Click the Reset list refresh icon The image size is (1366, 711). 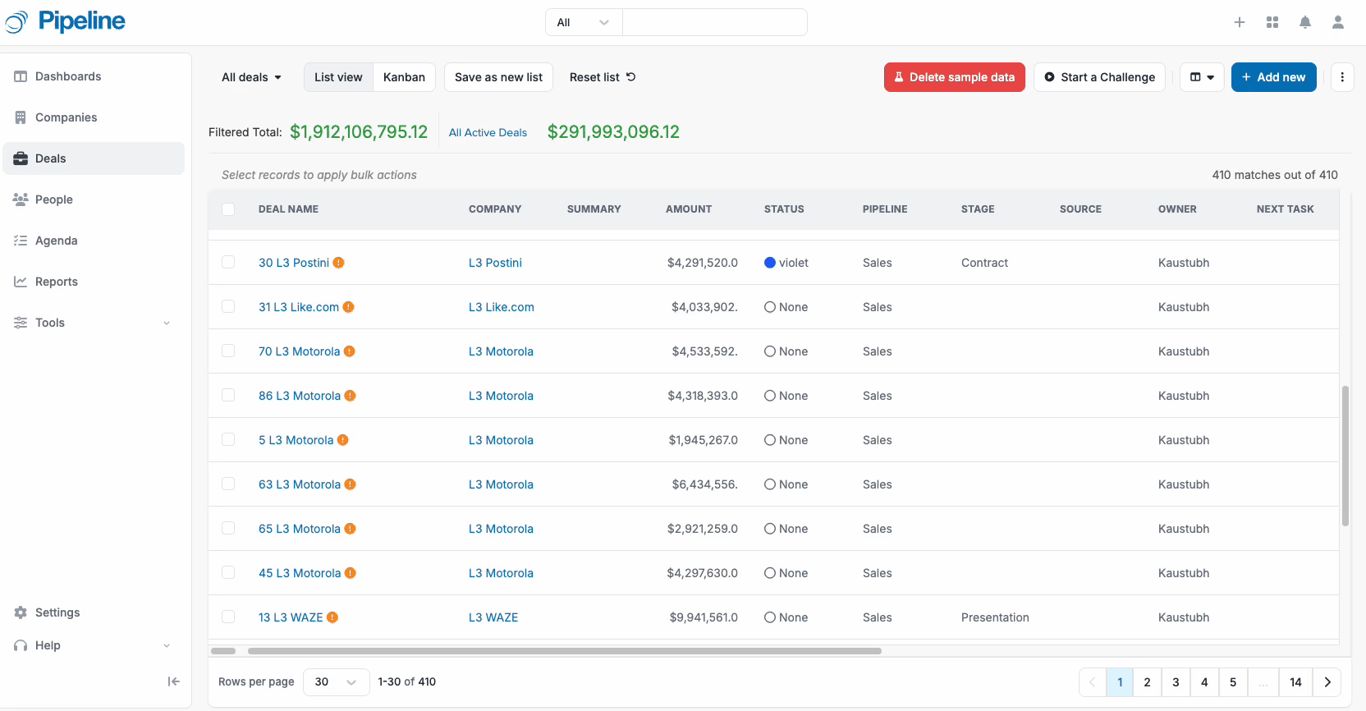point(630,77)
